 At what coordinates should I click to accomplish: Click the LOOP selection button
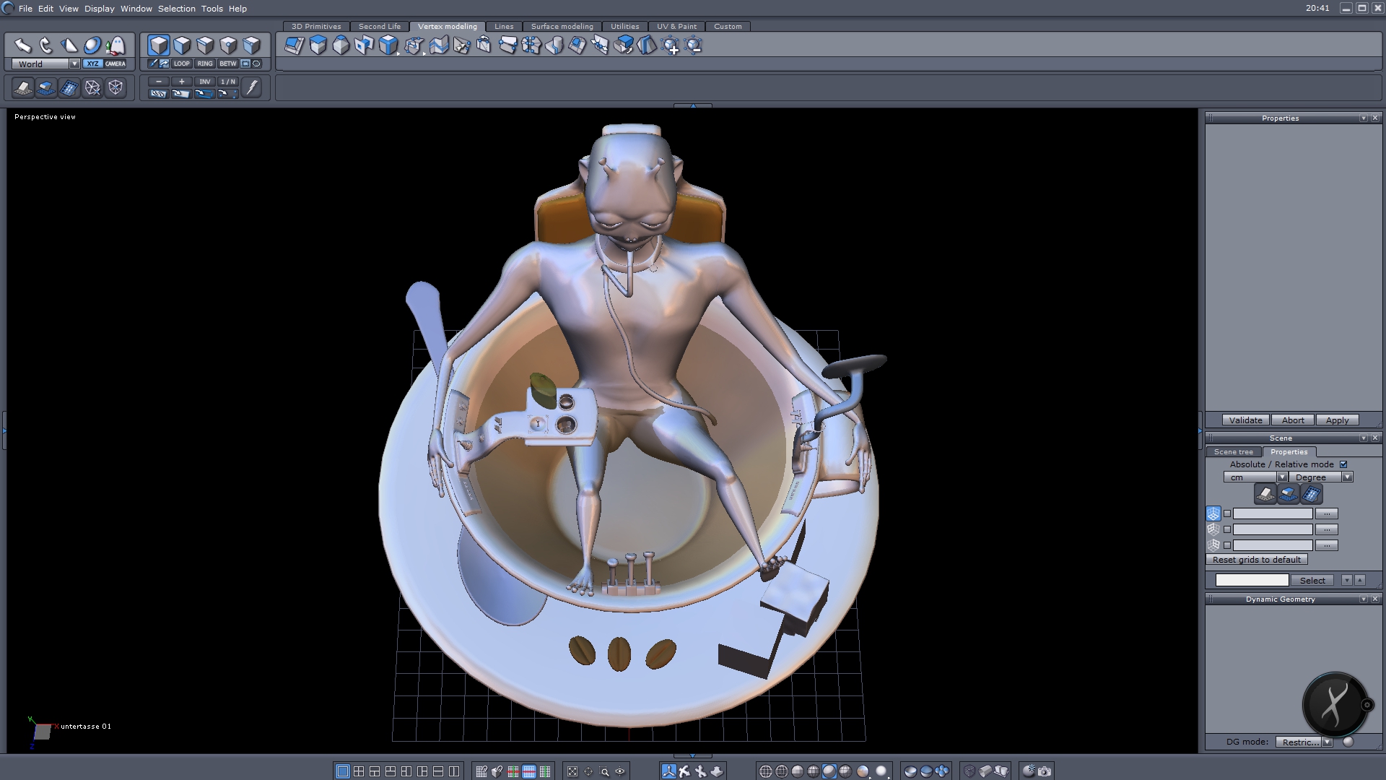(x=182, y=64)
